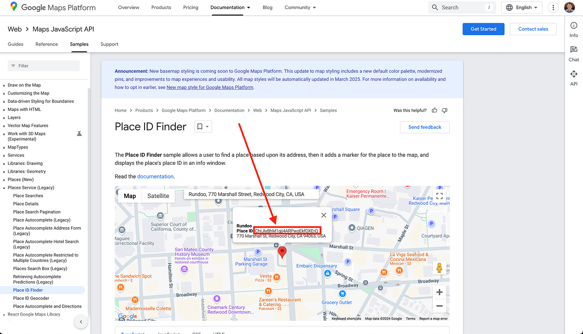This screenshot has width=583, height=334.
Task: Click the bookmark icon next to title
Action: coord(200,127)
